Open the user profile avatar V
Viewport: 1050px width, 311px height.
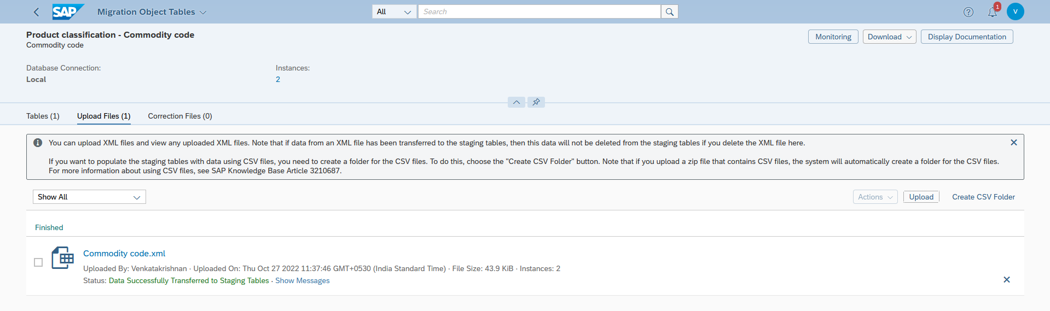[x=1015, y=11]
